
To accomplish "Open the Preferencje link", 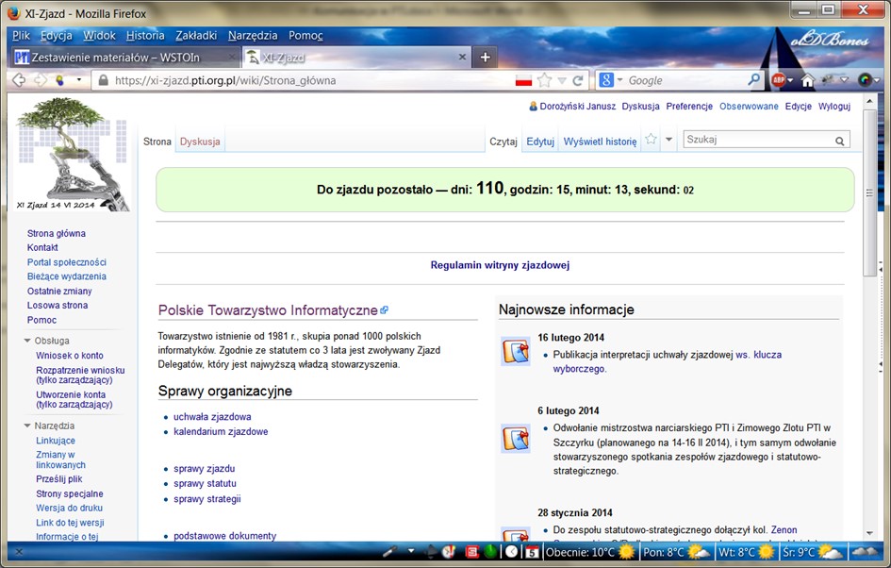I will [x=689, y=107].
